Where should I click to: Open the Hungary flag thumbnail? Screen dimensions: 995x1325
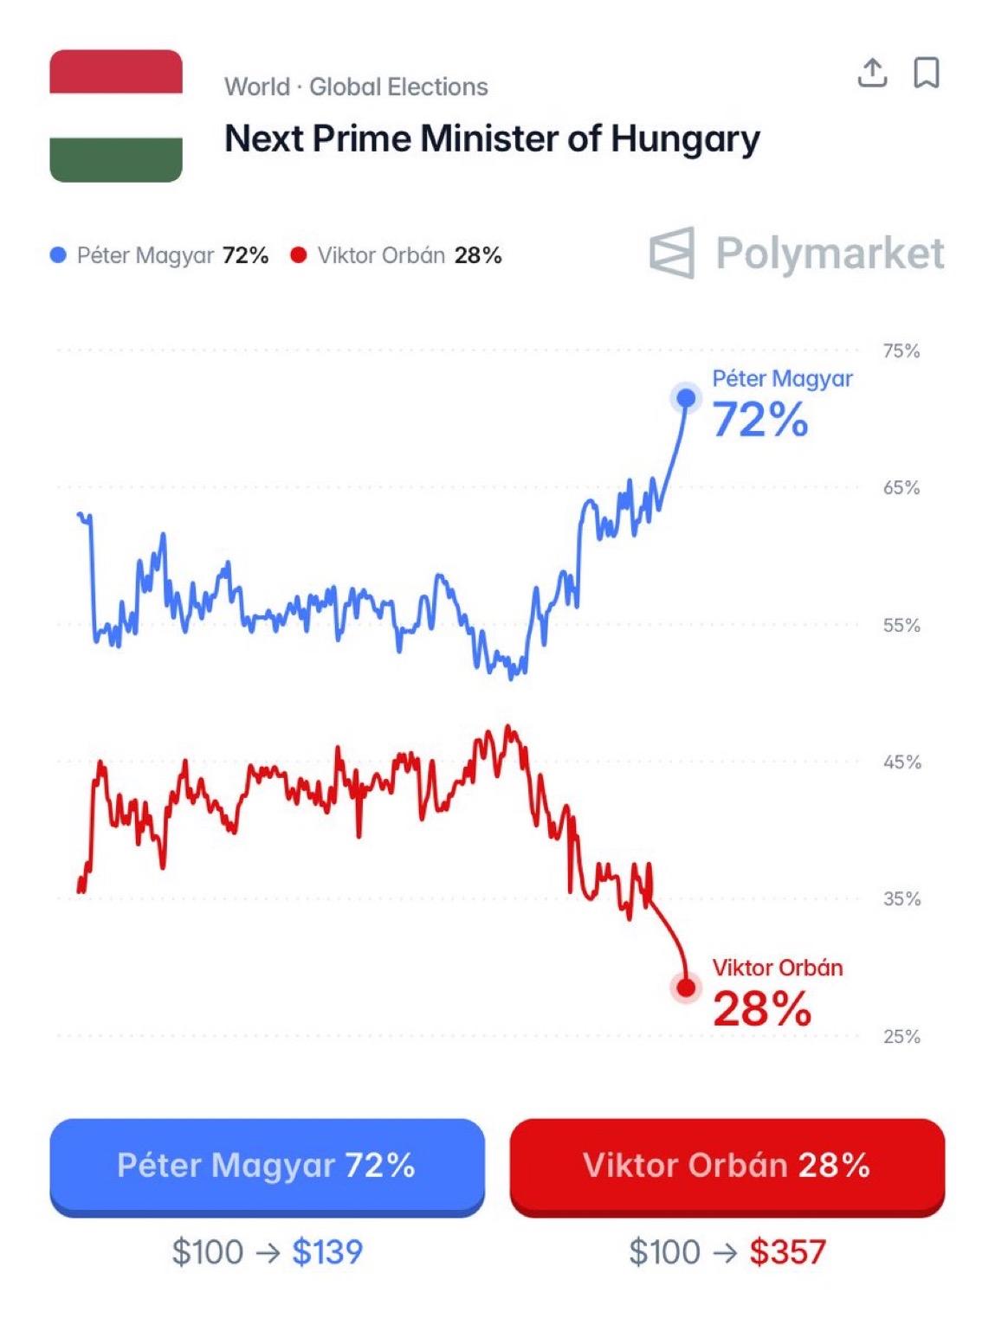pyautogui.click(x=116, y=116)
